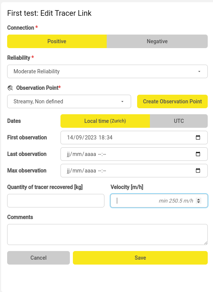Click the 'Observation Point' label text

click(37, 88)
